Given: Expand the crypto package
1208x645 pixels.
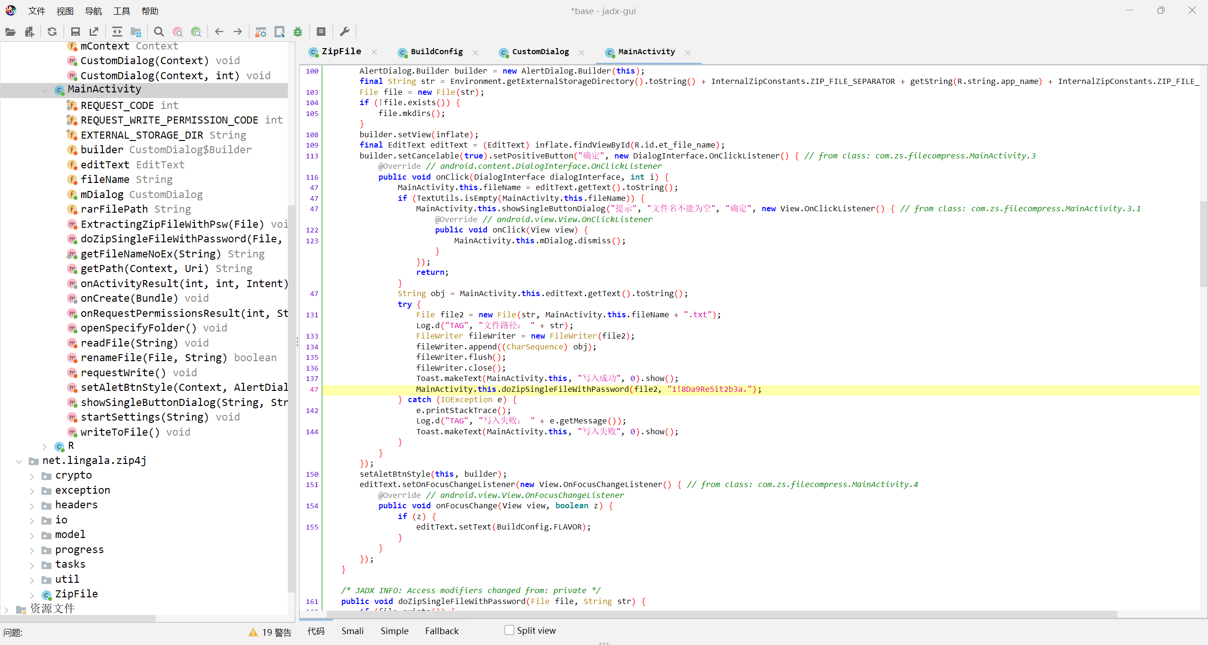Looking at the screenshot, I should pos(32,476).
